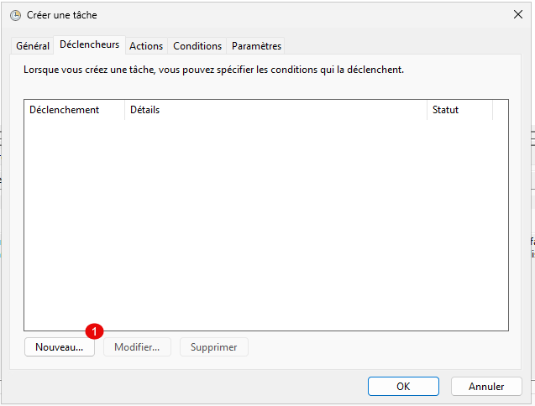This screenshot has width=535, height=406.
Task: Click the trigger conditions description text
Action: 213,70
